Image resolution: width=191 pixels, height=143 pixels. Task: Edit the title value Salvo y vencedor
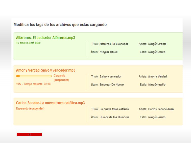pyautogui.click(x=111, y=76)
